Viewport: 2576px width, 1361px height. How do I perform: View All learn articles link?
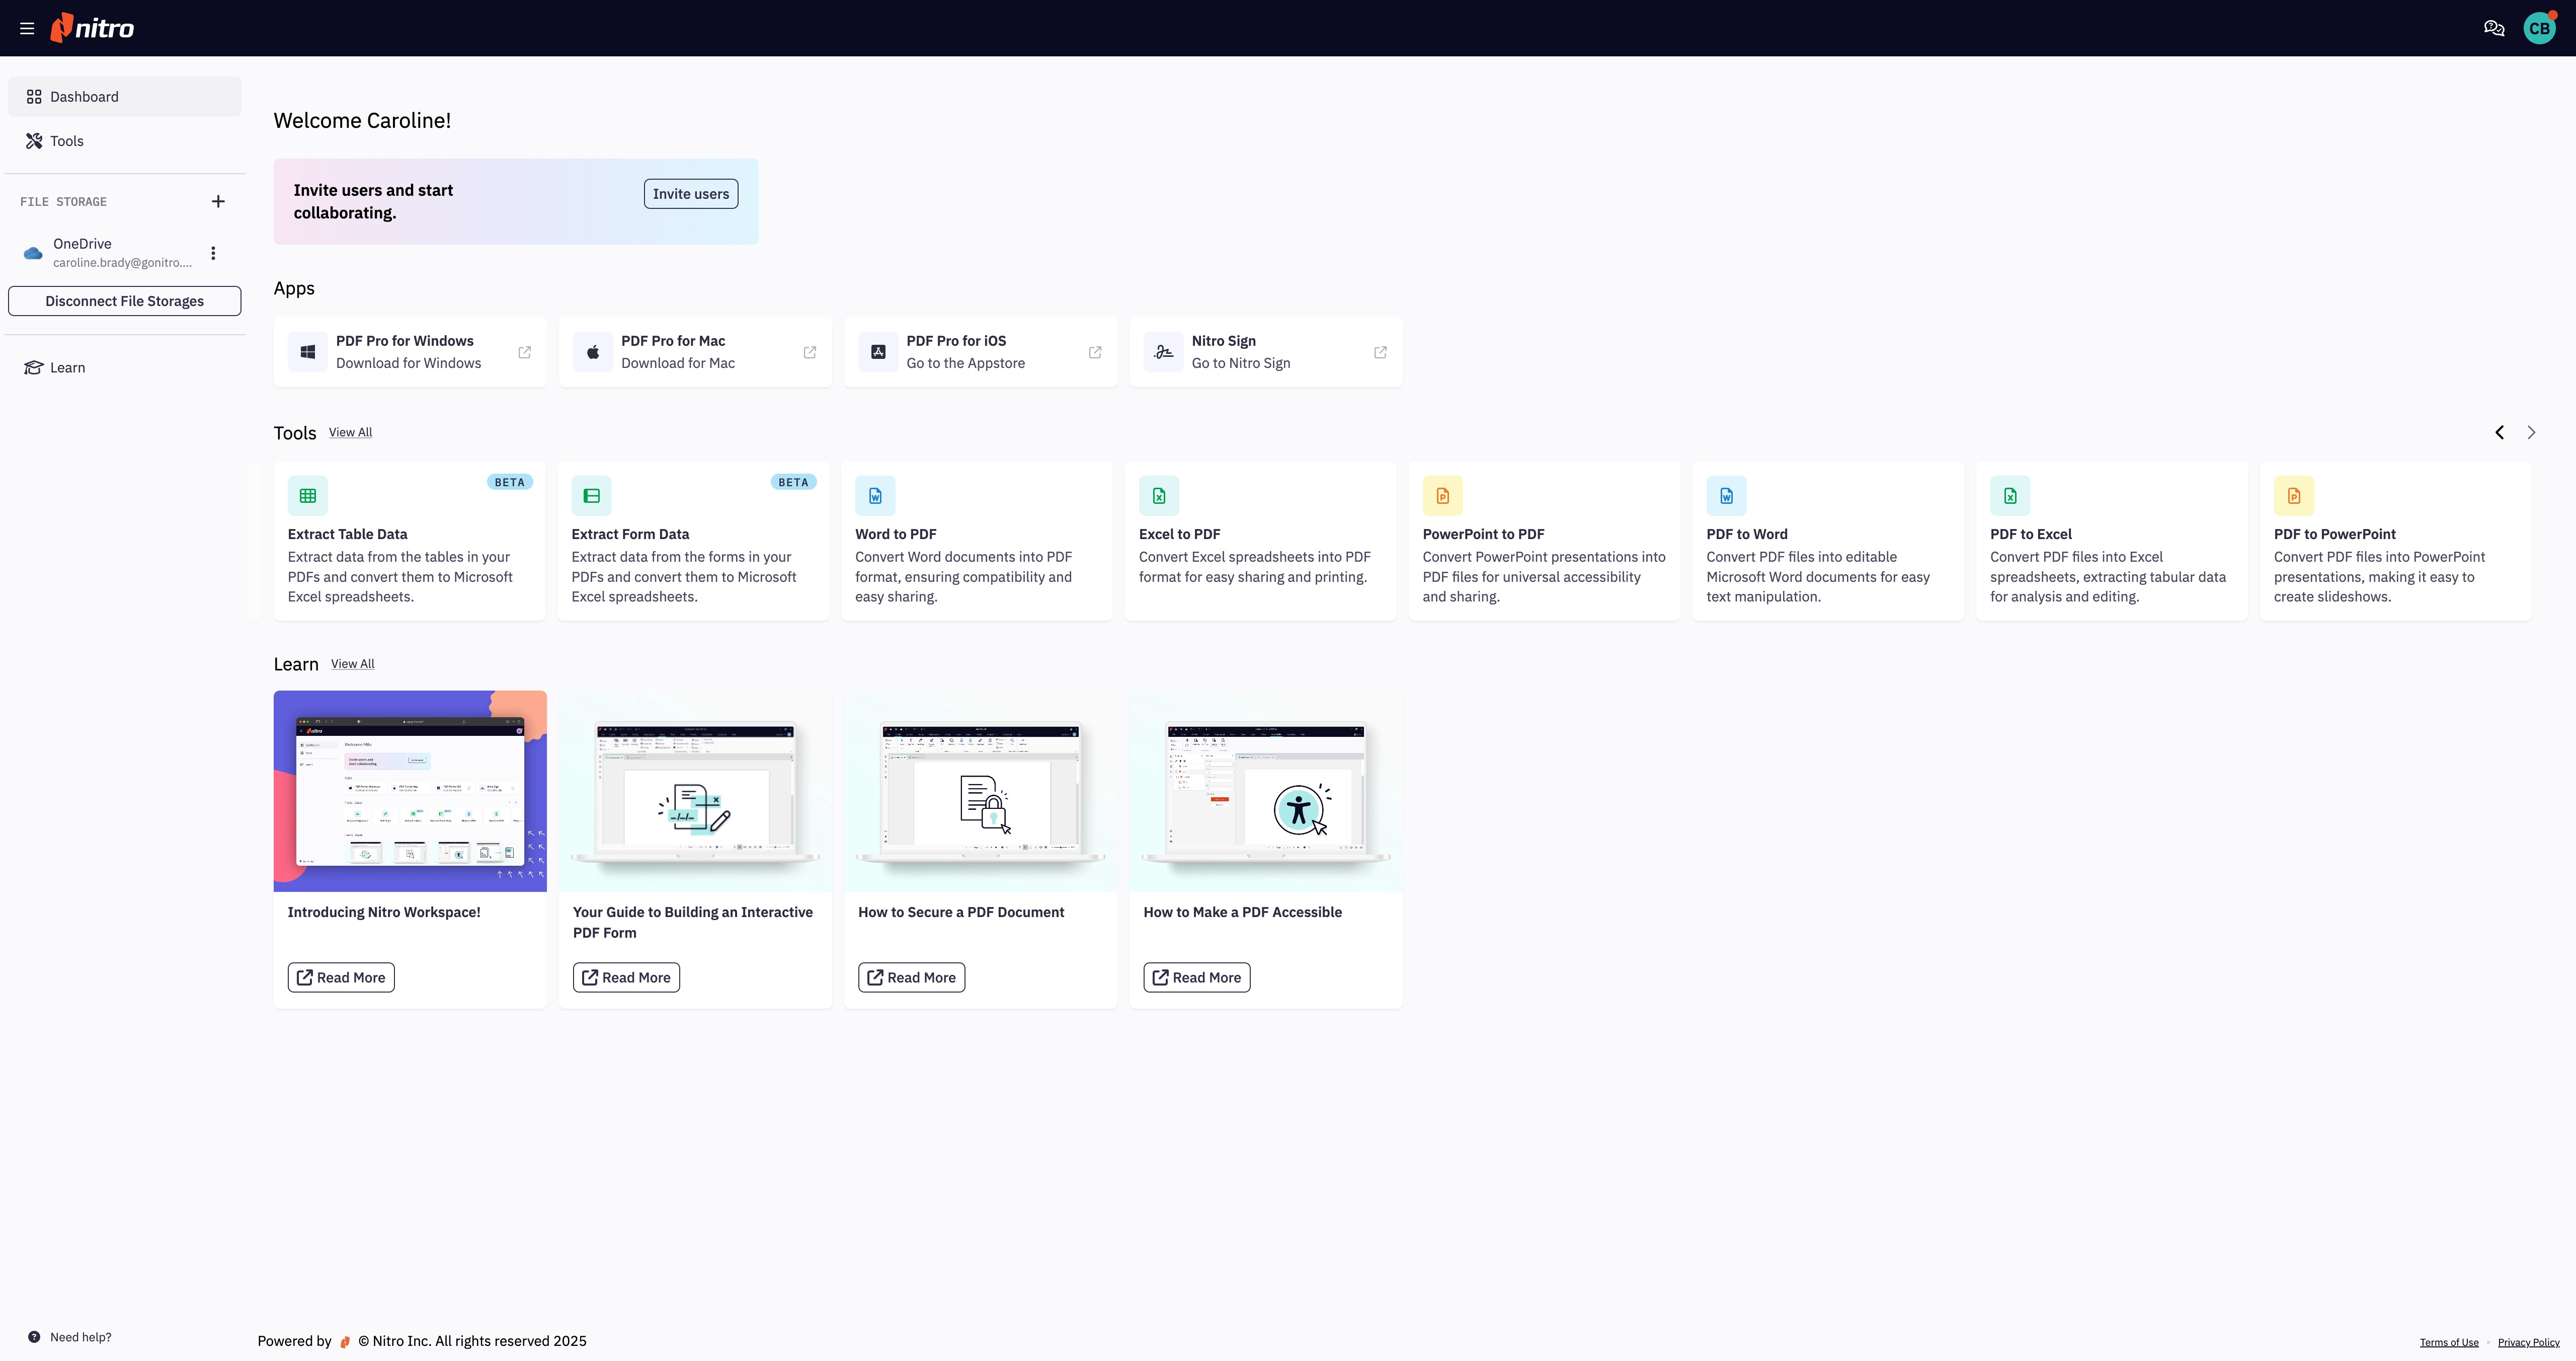tap(353, 663)
